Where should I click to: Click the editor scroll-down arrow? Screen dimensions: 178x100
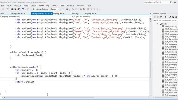click(150, 95)
